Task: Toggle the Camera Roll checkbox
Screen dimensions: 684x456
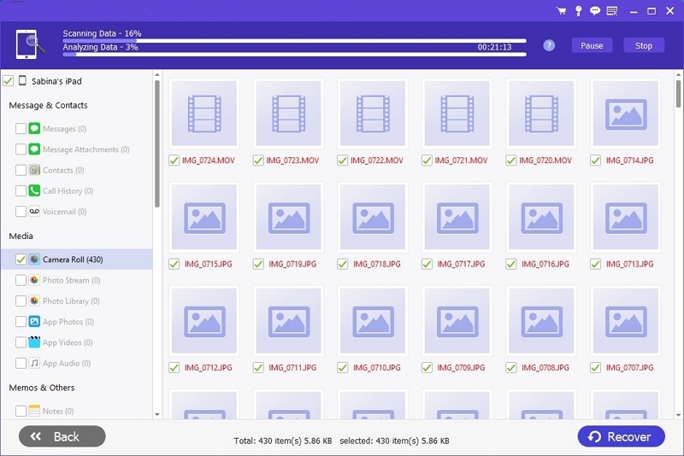Action: (x=21, y=260)
